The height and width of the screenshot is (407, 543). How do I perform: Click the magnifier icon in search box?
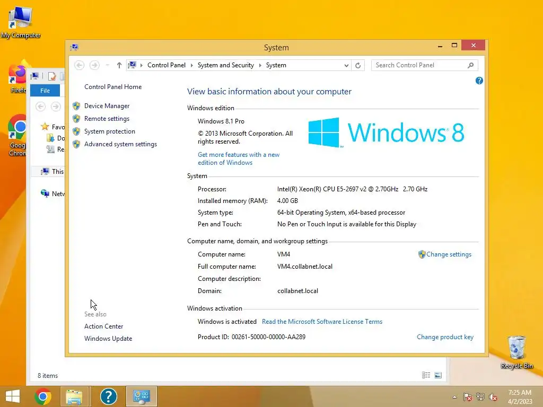pyautogui.click(x=471, y=65)
